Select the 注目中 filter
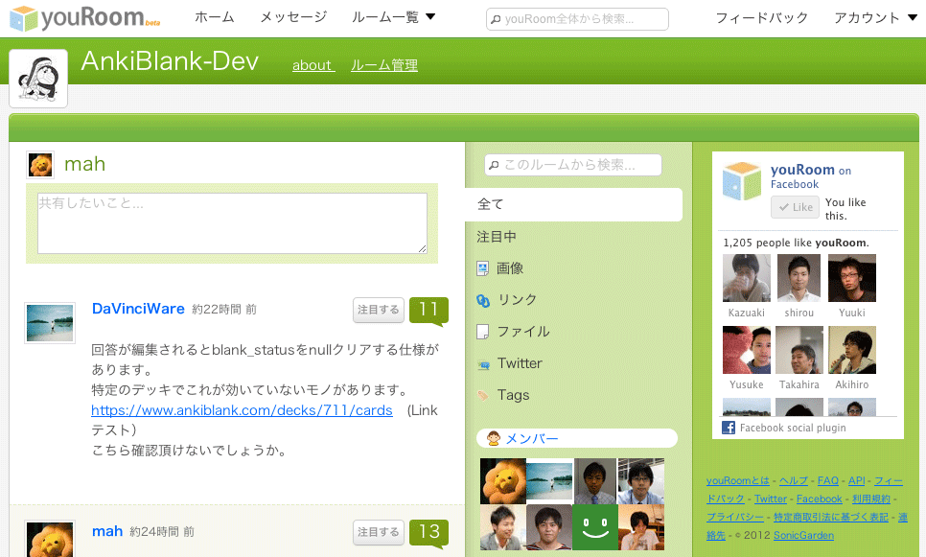The image size is (926, 557). (x=497, y=237)
